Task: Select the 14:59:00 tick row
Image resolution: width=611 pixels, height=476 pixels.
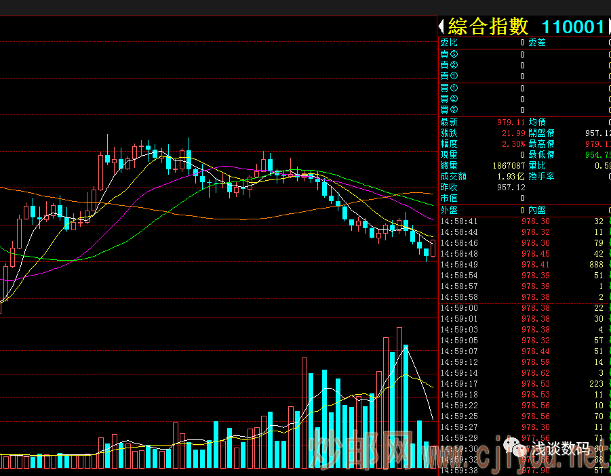Action: [x=522, y=308]
